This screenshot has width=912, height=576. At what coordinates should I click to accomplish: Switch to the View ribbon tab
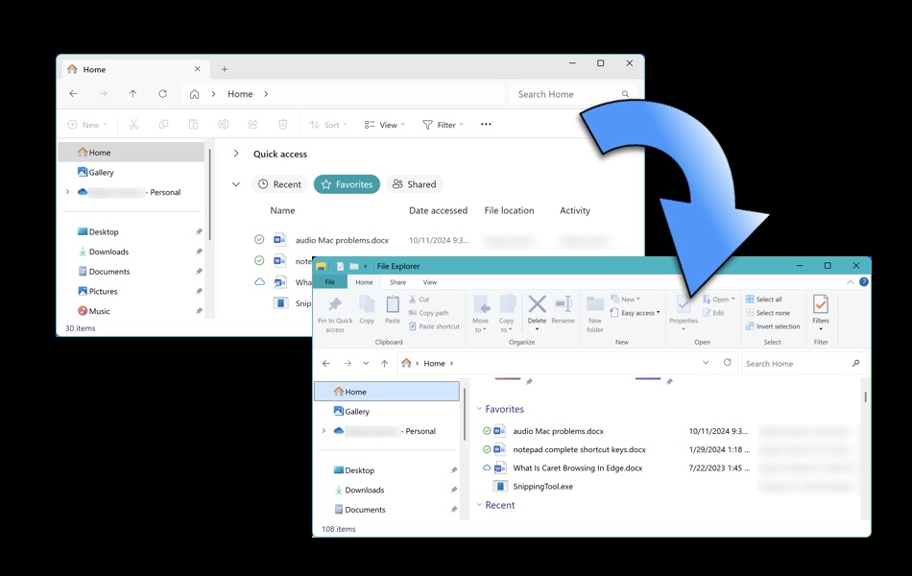pos(430,282)
